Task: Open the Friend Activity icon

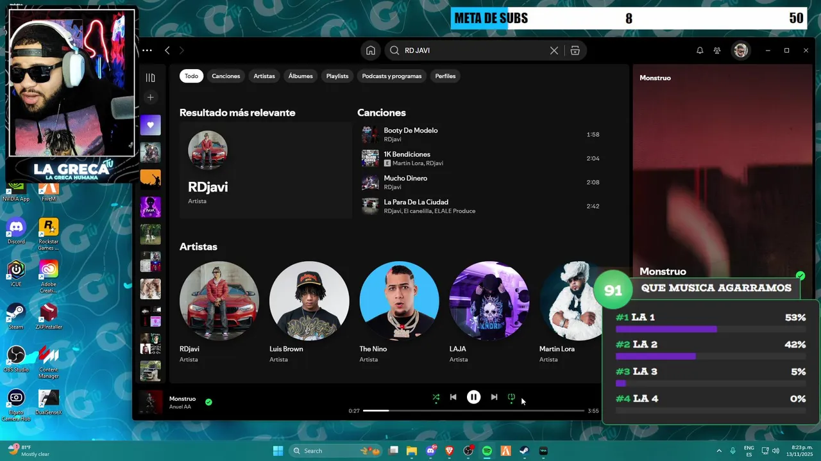Action: [x=717, y=50]
